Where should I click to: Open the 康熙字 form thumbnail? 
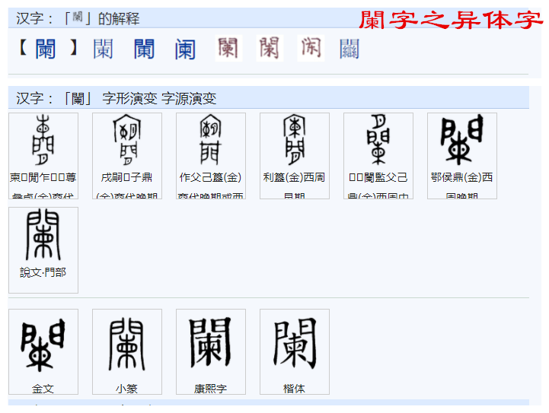[x=211, y=352]
